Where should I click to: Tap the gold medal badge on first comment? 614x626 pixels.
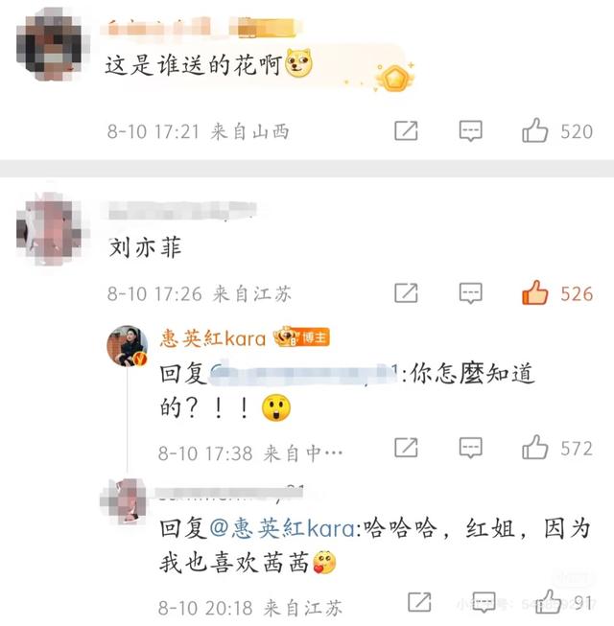click(394, 78)
